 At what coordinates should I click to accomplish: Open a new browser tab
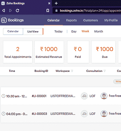(56, 3)
